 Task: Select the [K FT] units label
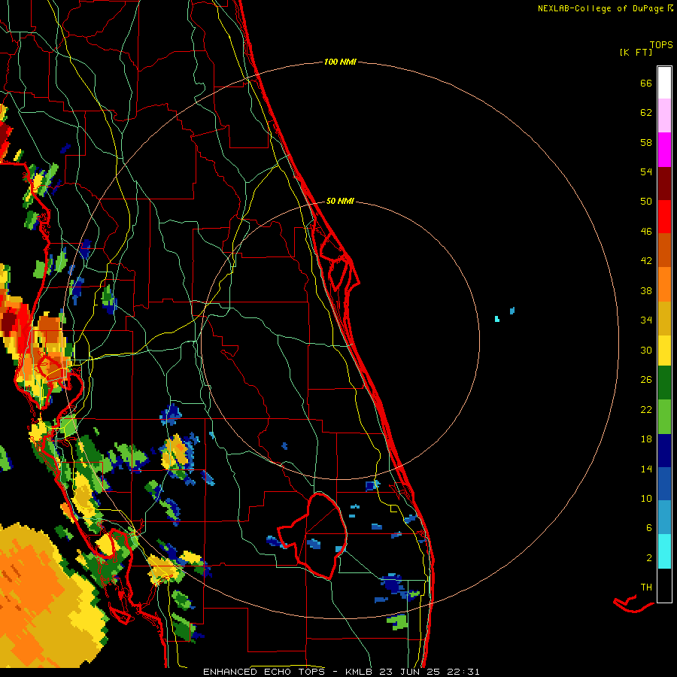636,53
